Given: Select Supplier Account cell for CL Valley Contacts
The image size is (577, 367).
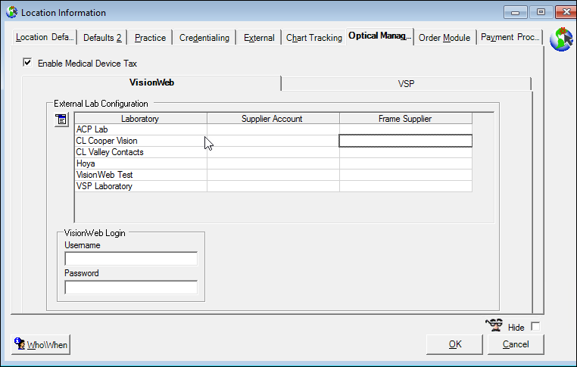Looking at the screenshot, I should coord(273,152).
